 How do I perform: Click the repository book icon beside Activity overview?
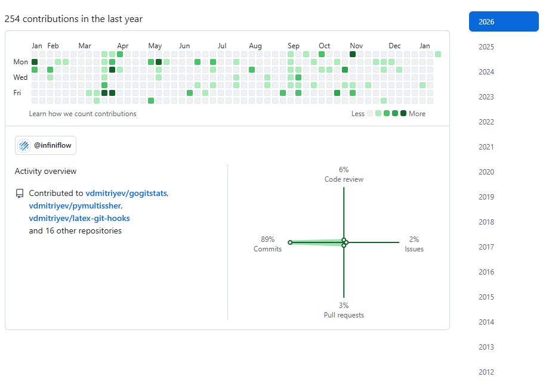18,192
